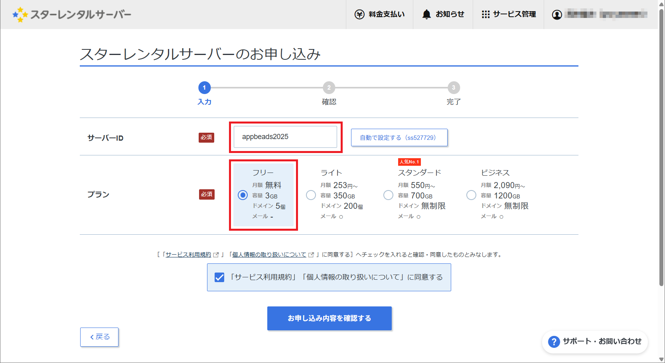The height and width of the screenshot is (363, 665).
Task: Click the 人気No.1 badge
Action: pyautogui.click(x=409, y=162)
